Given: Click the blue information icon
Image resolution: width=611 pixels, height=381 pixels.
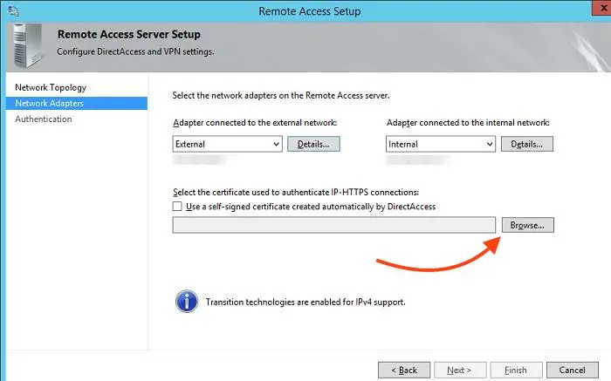Looking at the screenshot, I should (x=186, y=303).
